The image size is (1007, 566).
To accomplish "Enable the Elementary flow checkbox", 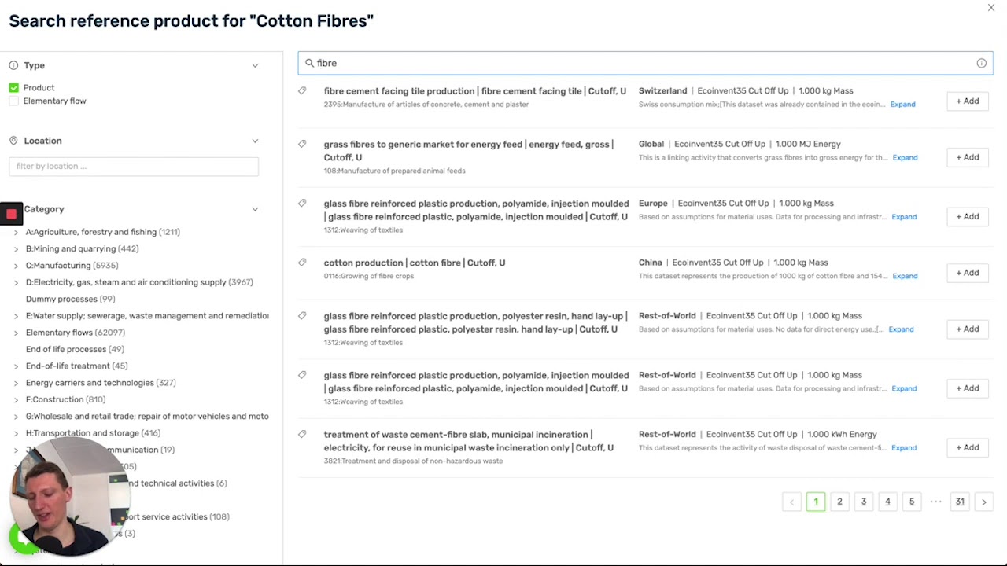I will 14,101.
